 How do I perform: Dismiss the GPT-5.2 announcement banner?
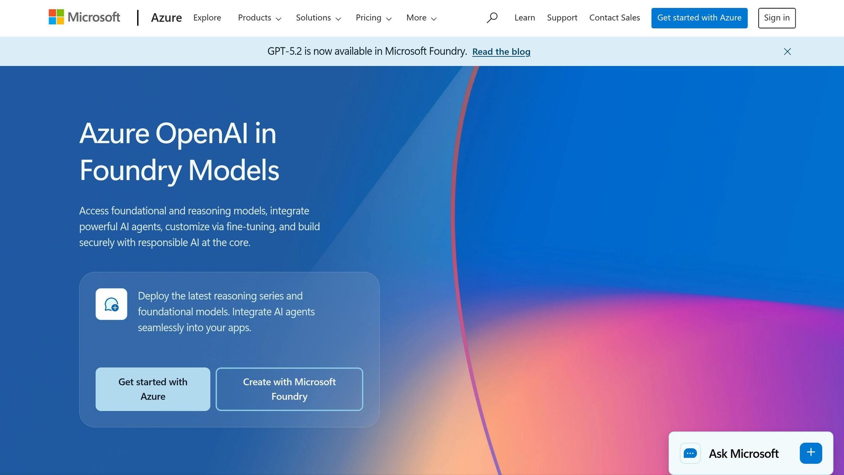tap(787, 51)
